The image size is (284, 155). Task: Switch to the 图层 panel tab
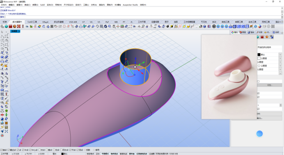243,32
